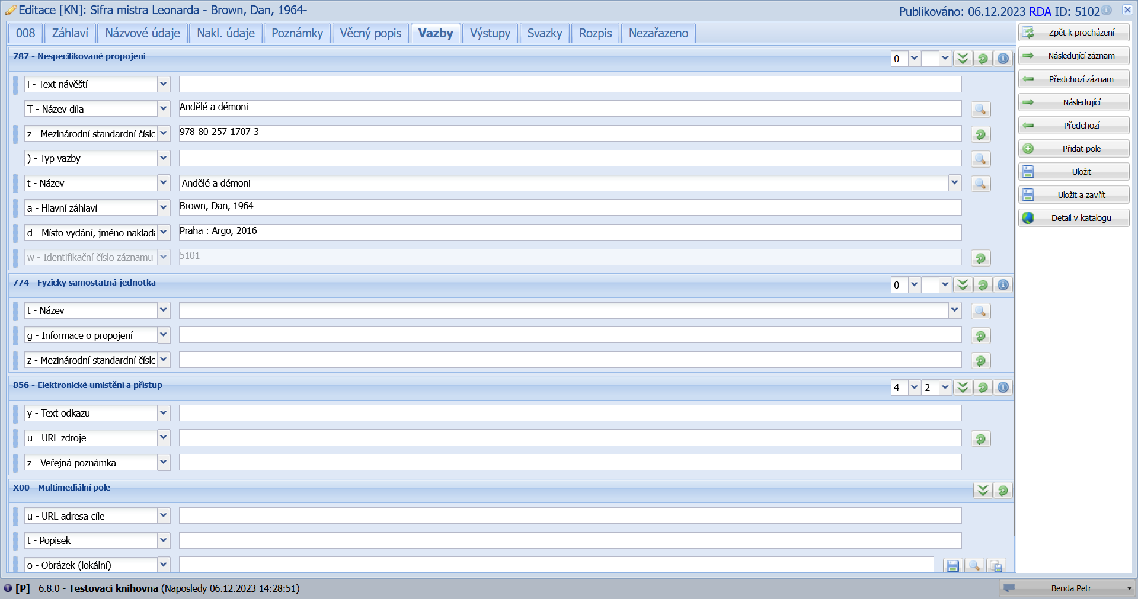Click into the 'i - Text návěští' input field
Viewport: 1138px width, 599px height.
pyautogui.click(x=570, y=84)
